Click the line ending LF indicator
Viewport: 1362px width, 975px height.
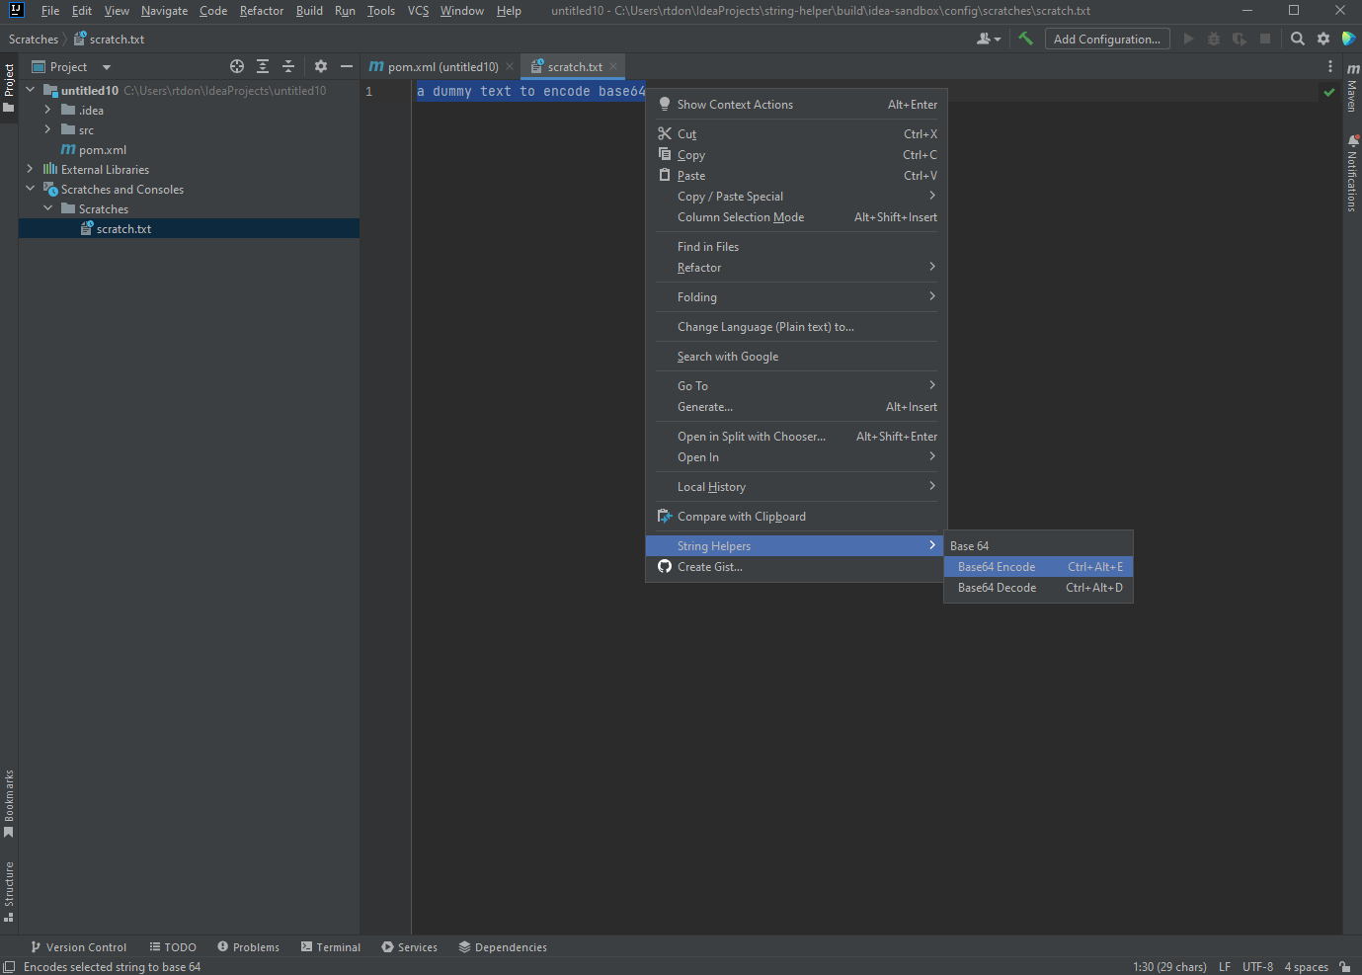coord(1224,966)
